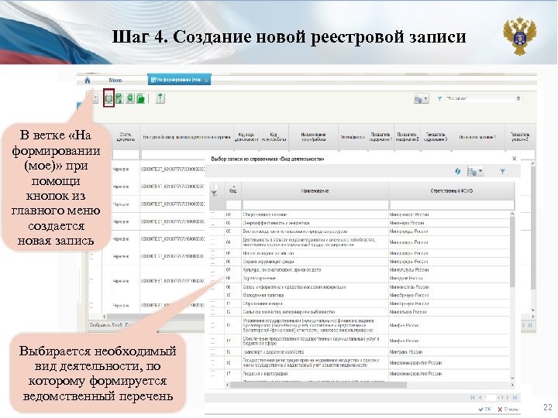
Task: Tick checkbox for Сельское хозяйство row
Action: pos(213,312)
